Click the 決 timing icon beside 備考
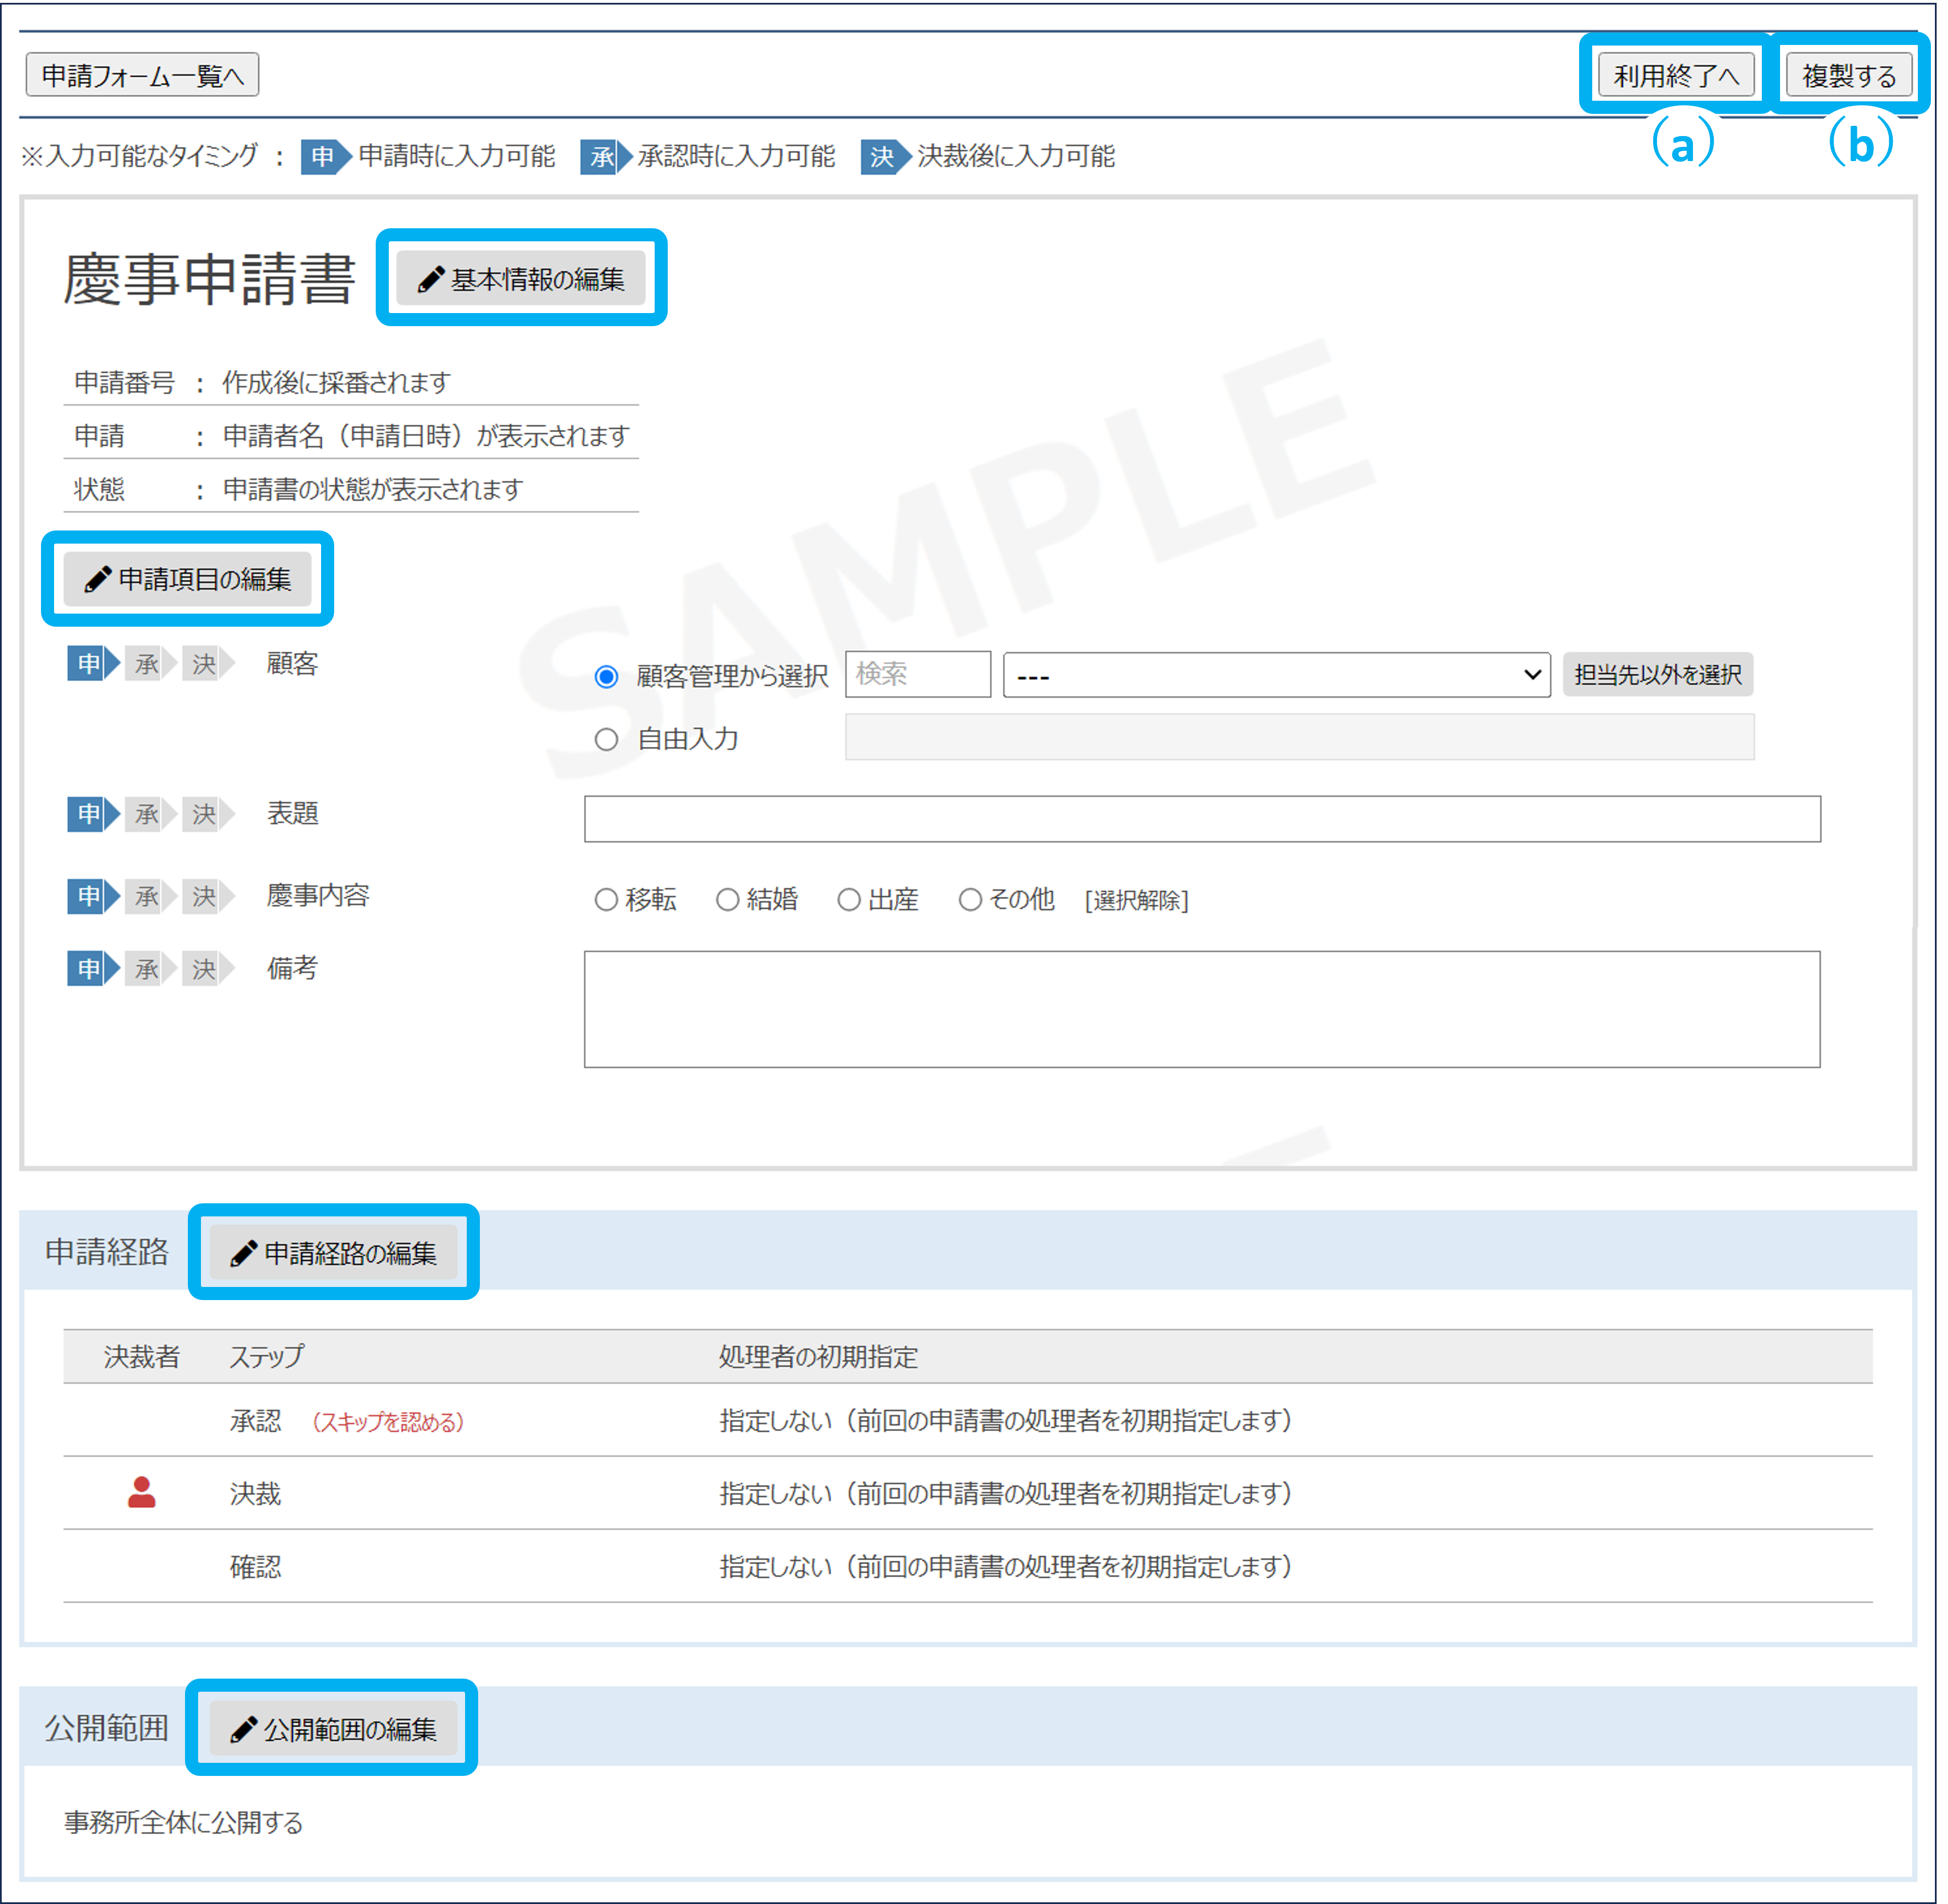The width and height of the screenshot is (1948, 1904). click(205, 969)
